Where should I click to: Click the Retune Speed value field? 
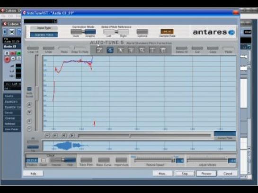pos(180,161)
